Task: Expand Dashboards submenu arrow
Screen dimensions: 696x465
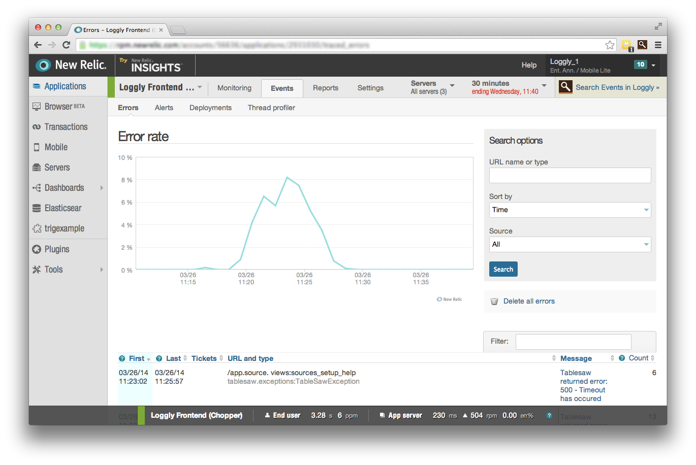Action: [102, 188]
